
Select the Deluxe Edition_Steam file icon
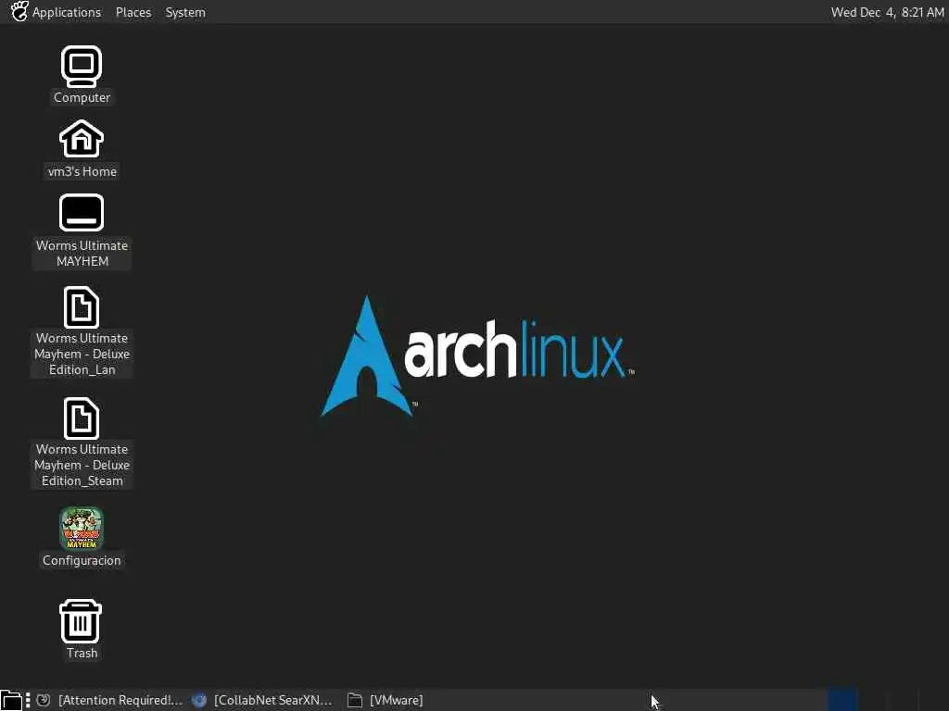click(82, 418)
